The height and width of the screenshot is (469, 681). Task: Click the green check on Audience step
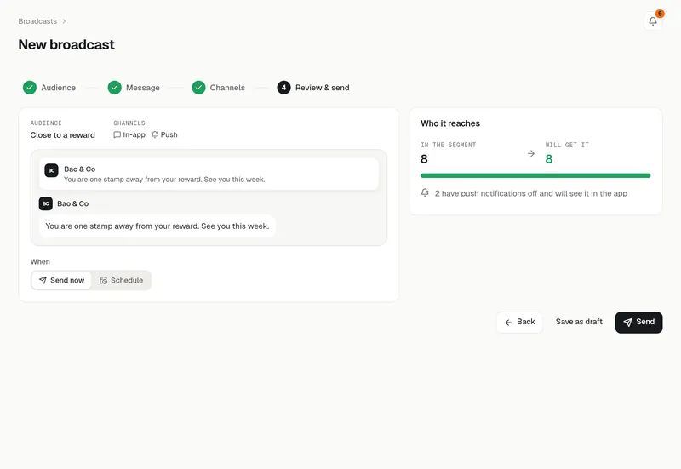[30, 88]
